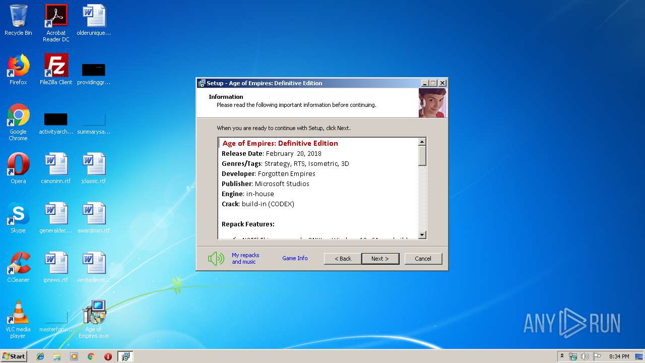Select the VLC media player shortcut
Screen dimensions: 645x363
pos(18,320)
